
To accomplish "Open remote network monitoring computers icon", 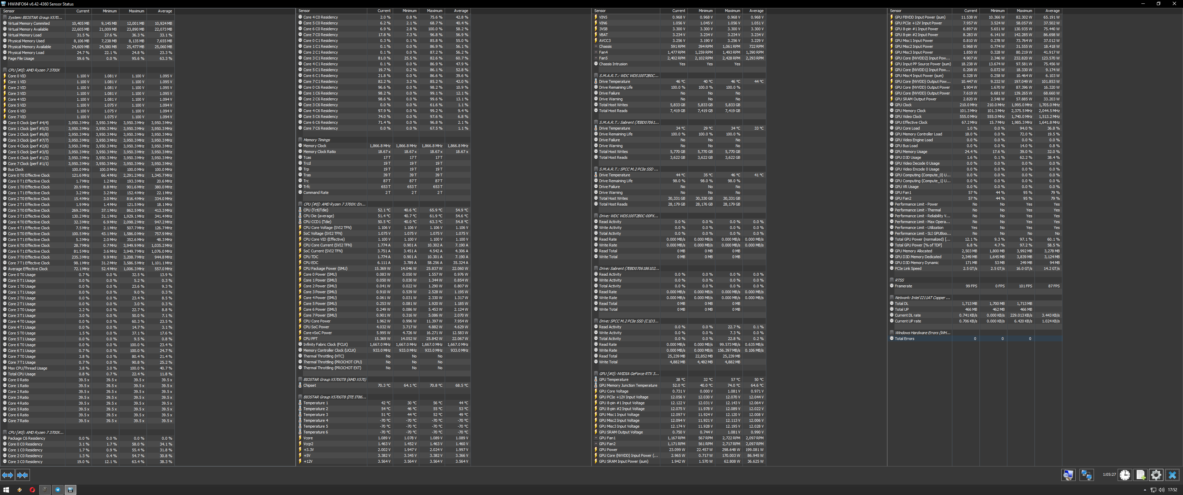I will tap(1087, 475).
